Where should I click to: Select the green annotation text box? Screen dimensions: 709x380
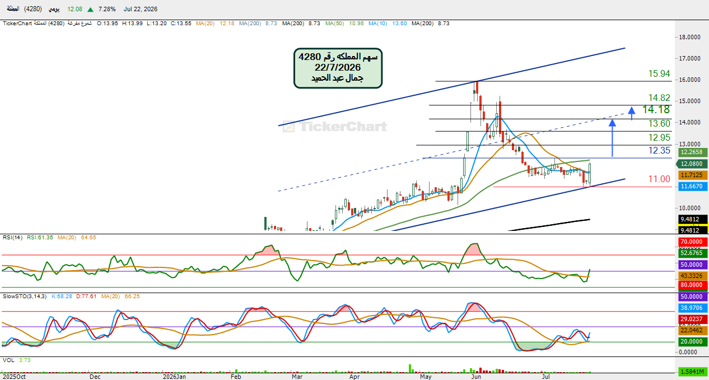coord(338,68)
